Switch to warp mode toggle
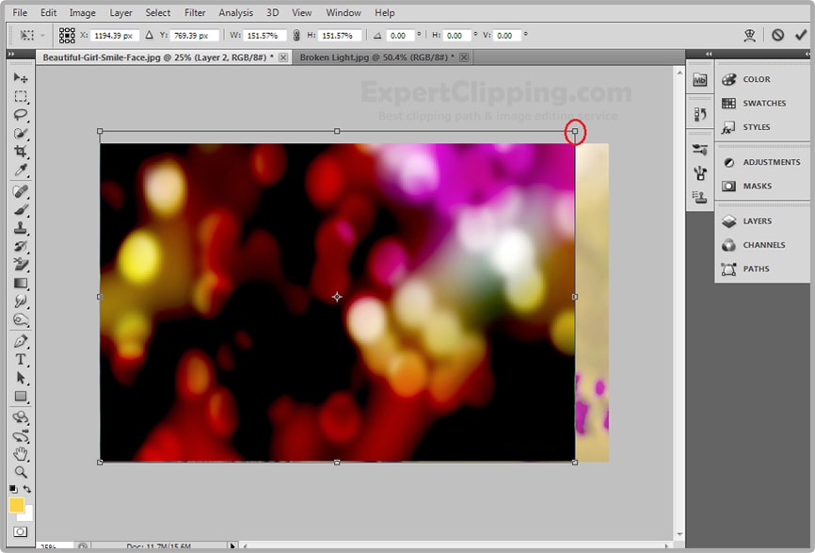The height and width of the screenshot is (553, 815). (x=749, y=35)
